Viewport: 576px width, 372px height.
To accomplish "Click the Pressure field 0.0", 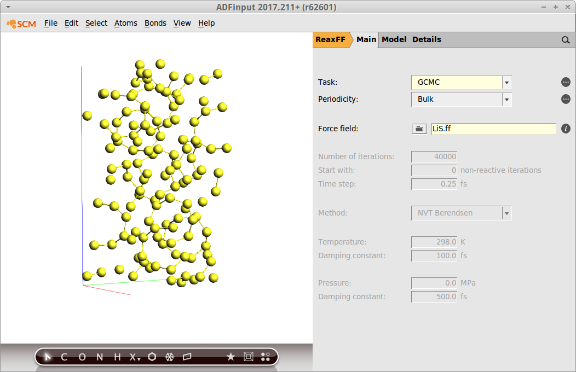I will coord(434,283).
